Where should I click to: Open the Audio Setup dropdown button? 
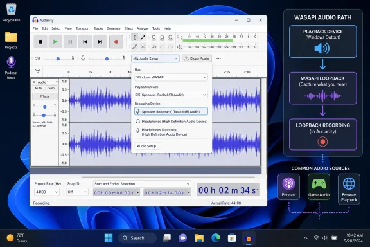(x=155, y=59)
